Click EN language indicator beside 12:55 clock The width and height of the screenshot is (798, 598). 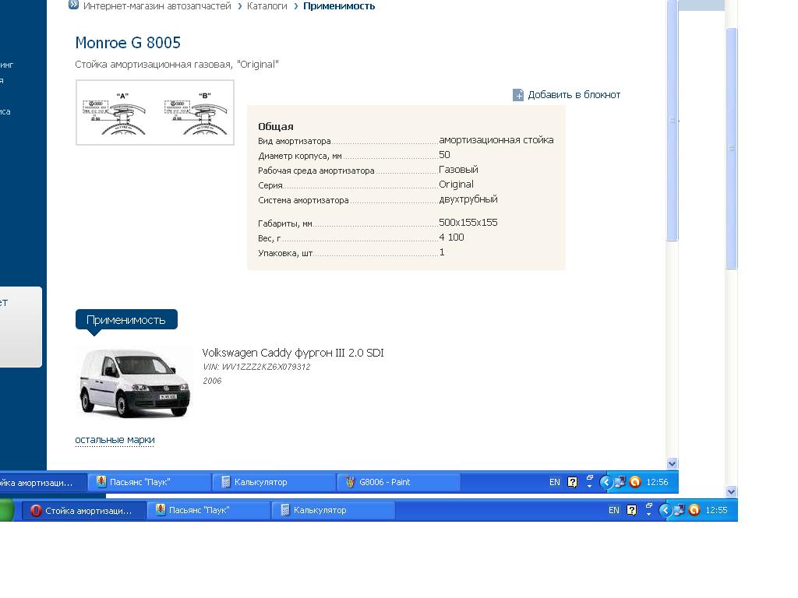coord(614,510)
